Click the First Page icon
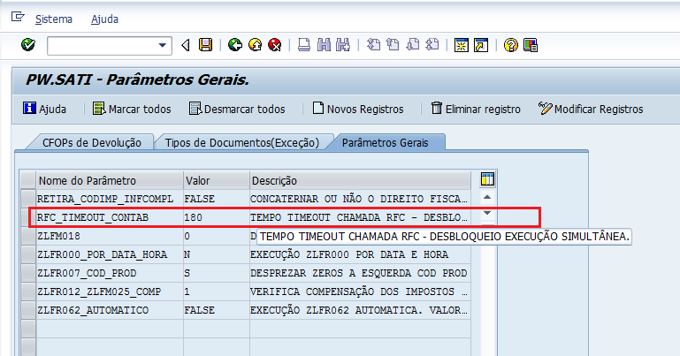This screenshot has height=356, width=680. [x=373, y=45]
